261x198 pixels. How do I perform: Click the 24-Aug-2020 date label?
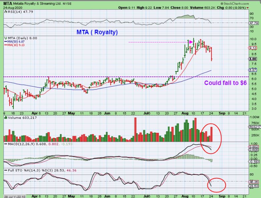[x=13, y=8]
